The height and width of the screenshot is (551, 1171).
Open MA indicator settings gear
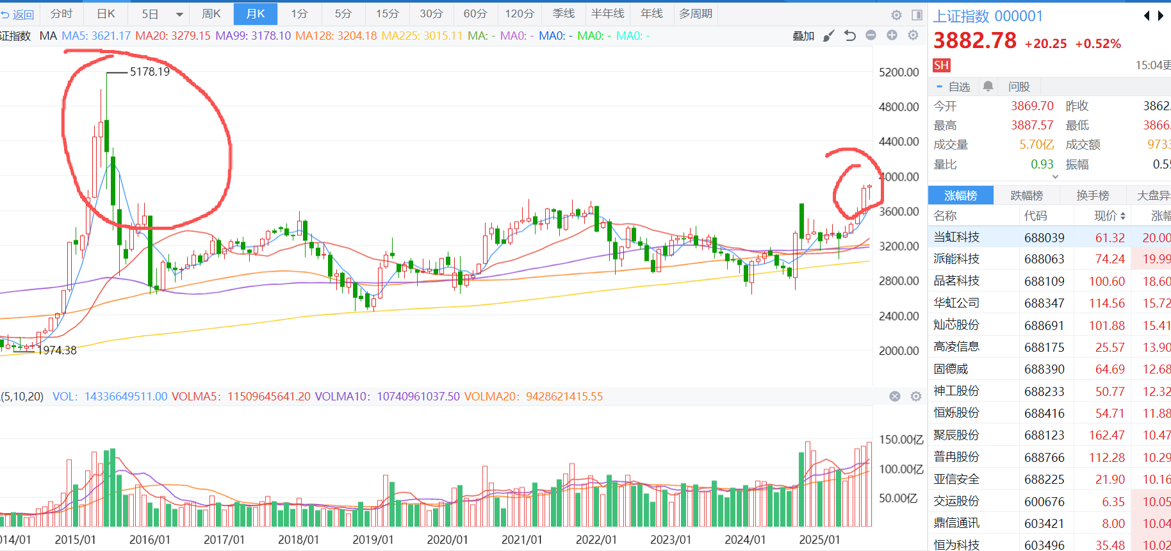coord(913,35)
